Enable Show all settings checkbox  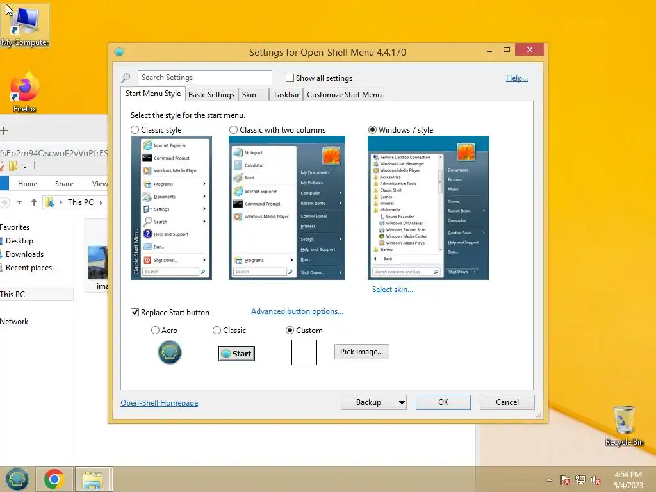click(290, 78)
